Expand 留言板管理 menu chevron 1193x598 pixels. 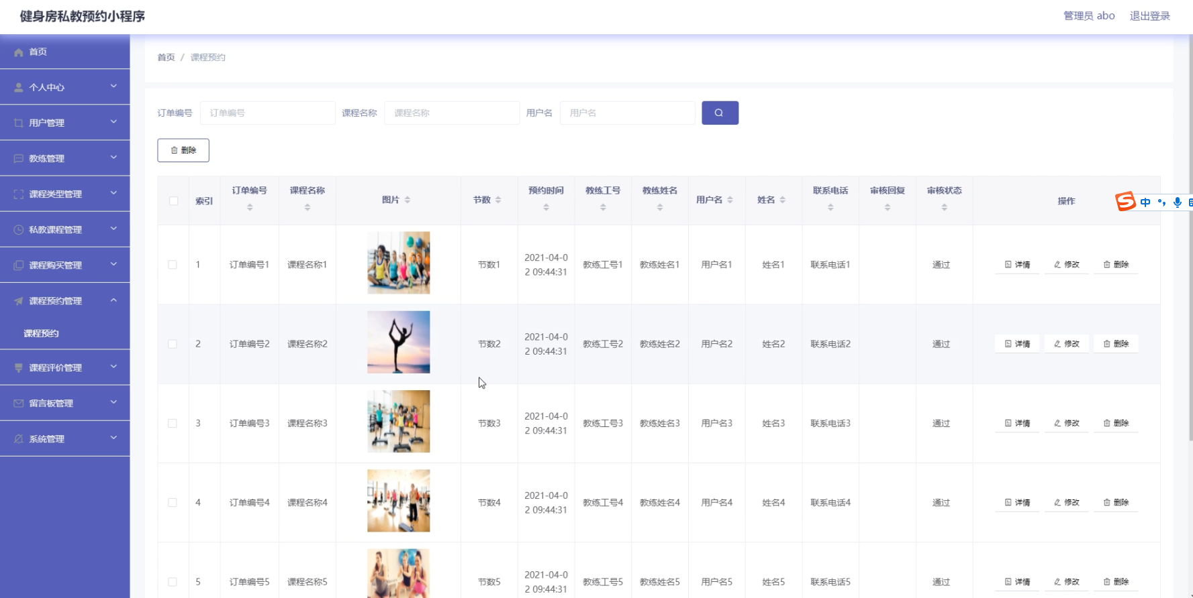[x=113, y=402]
